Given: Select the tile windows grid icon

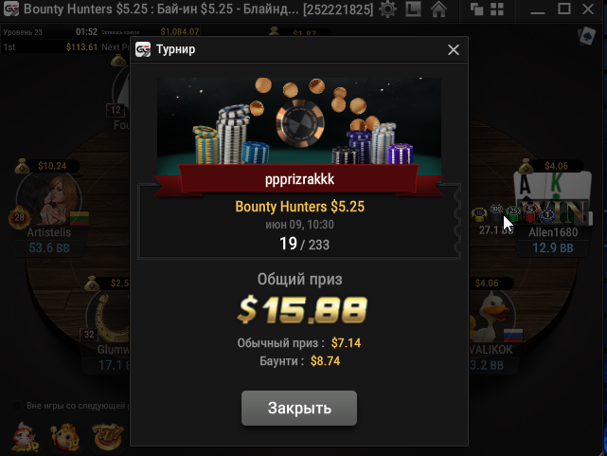Looking at the screenshot, I should click(497, 9).
